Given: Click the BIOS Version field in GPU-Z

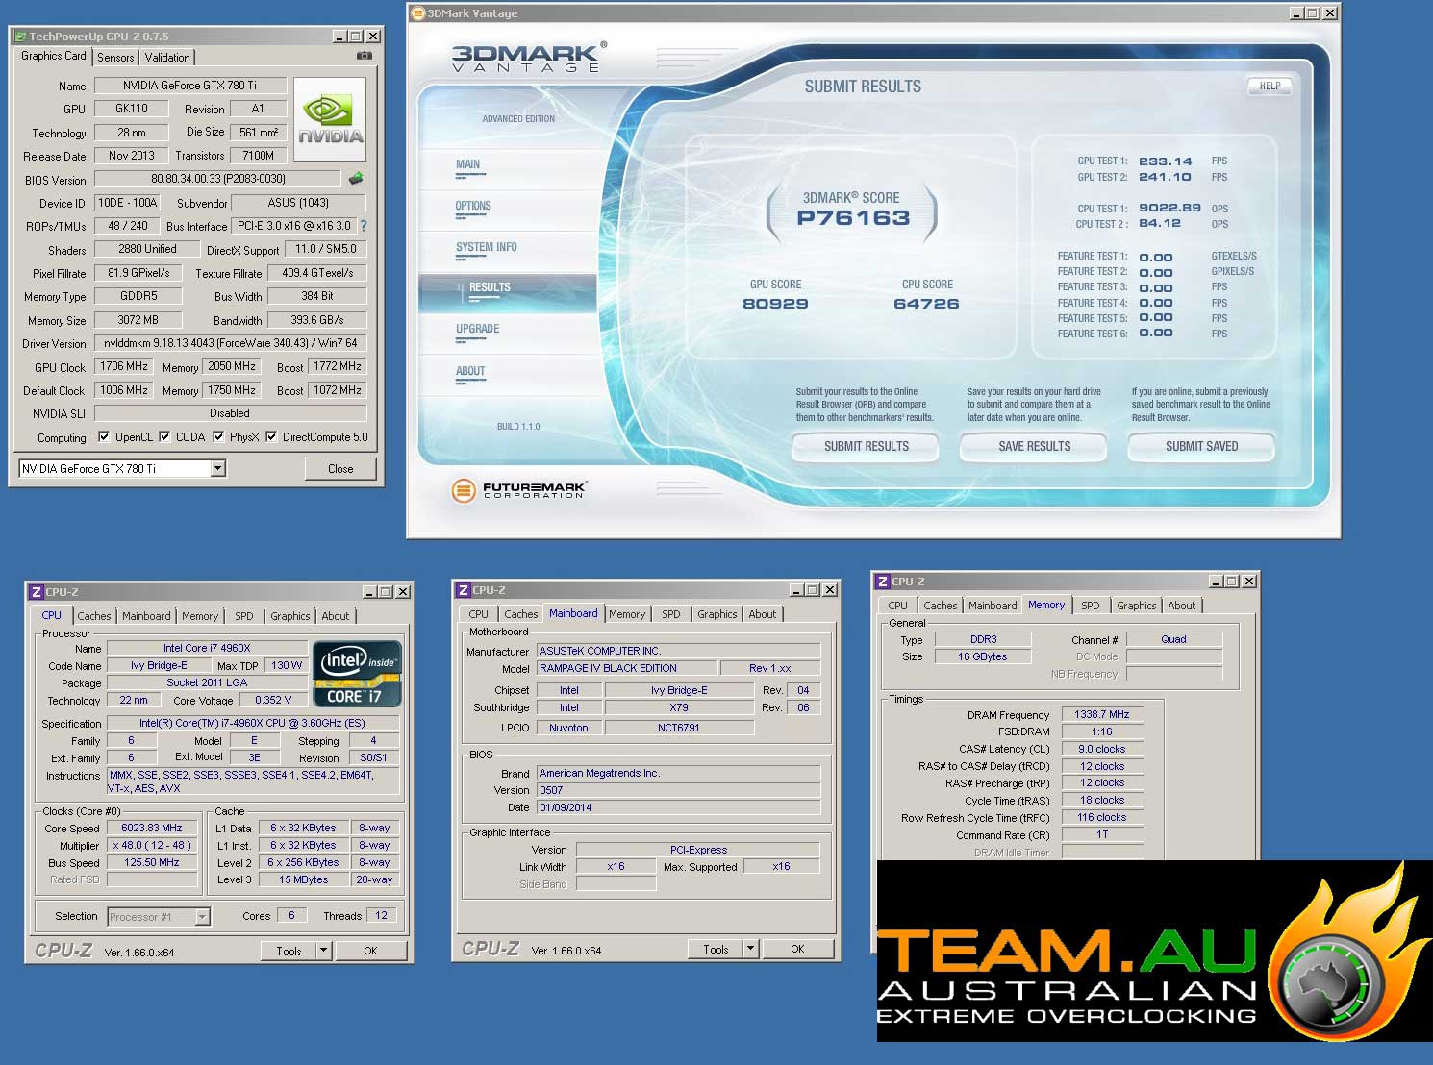Looking at the screenshot, I should [x=217, y=179].
